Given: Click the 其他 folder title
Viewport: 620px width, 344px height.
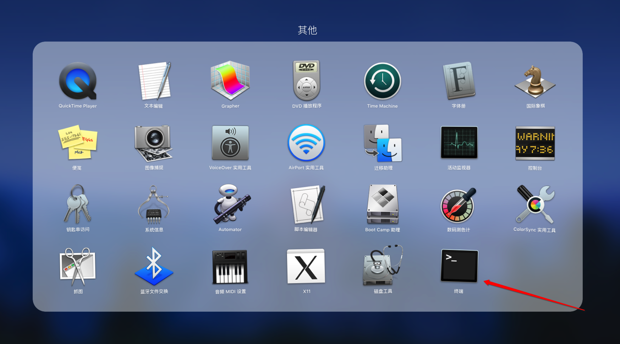Looking at the screenshot, I should (x=307, y=30).
